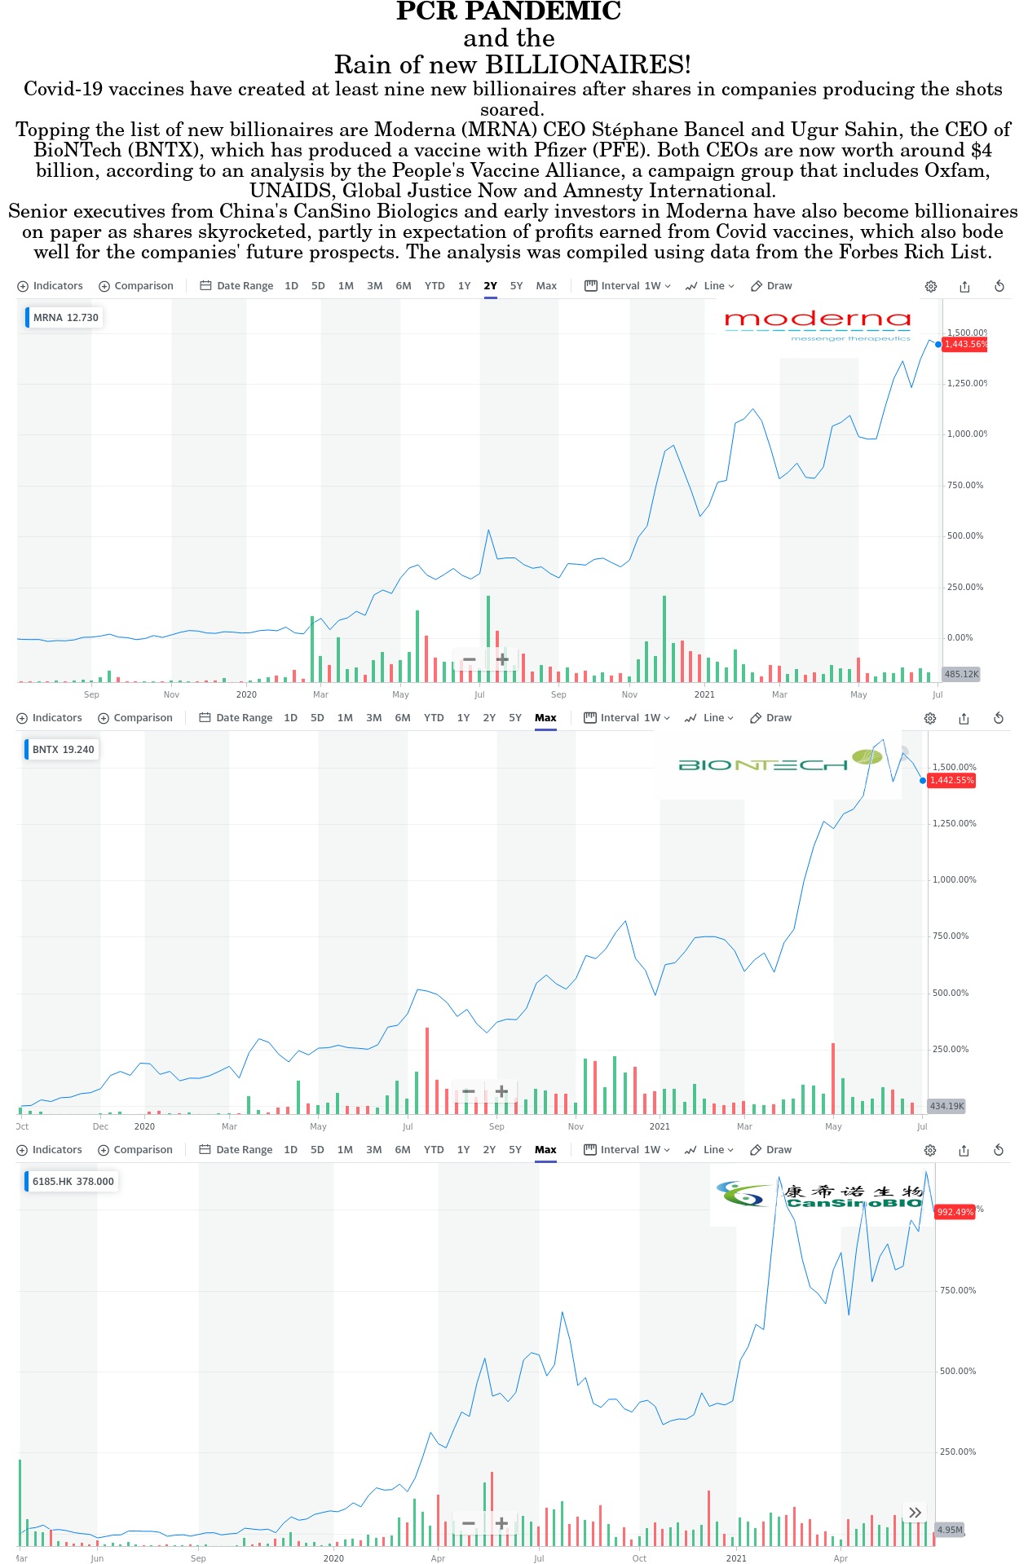Add Comparison on 6185.HK chart
Screen dimensions: 1028x1564
coord(135,1150)
